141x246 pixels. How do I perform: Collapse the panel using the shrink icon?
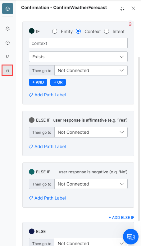point(122,8)
